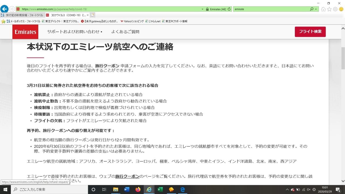This screenshot has width=345, height=194.
Task: Refresh the Emirates page
Action: point(229,9)
